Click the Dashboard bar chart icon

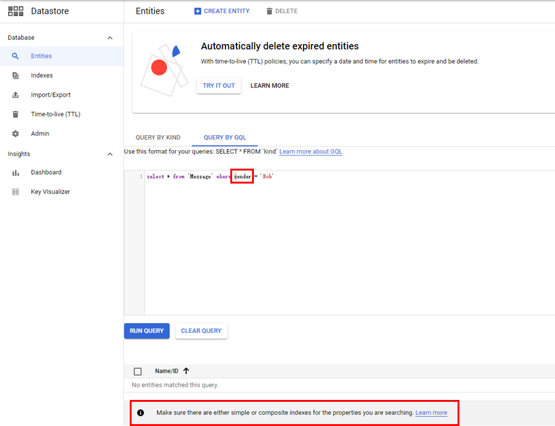click(x=16, y=172)
